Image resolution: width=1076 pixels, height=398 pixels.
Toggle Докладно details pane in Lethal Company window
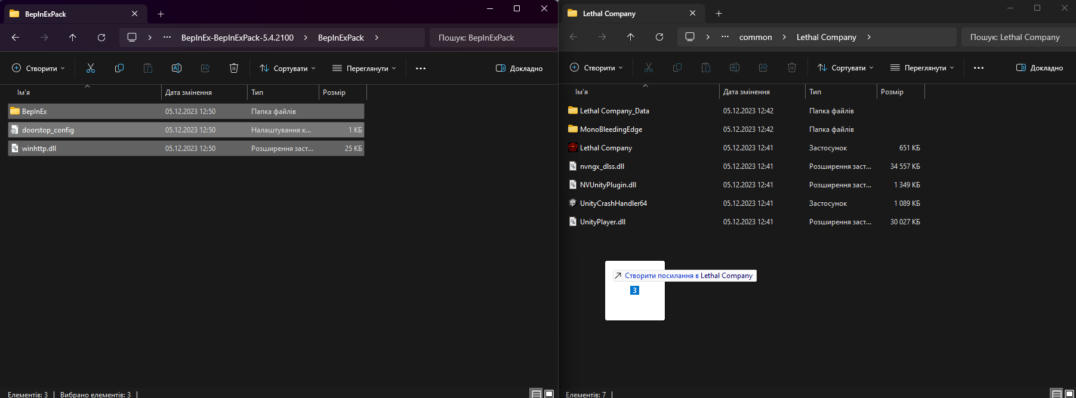pos(1040,67)
